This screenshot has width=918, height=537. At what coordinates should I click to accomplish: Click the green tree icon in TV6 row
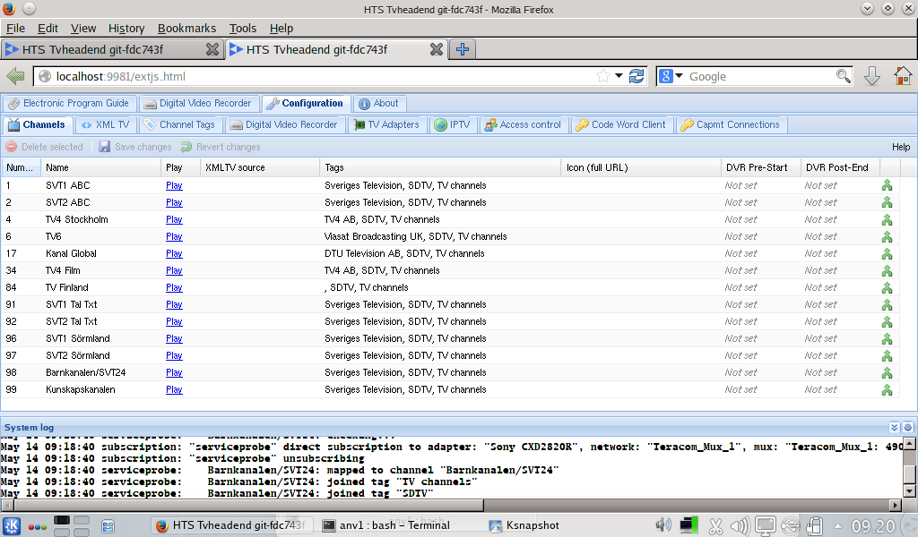tap(887, 236)
